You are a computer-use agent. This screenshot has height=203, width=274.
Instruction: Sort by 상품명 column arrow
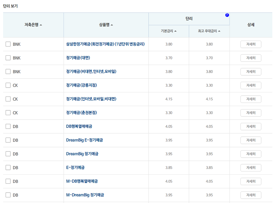112,25
